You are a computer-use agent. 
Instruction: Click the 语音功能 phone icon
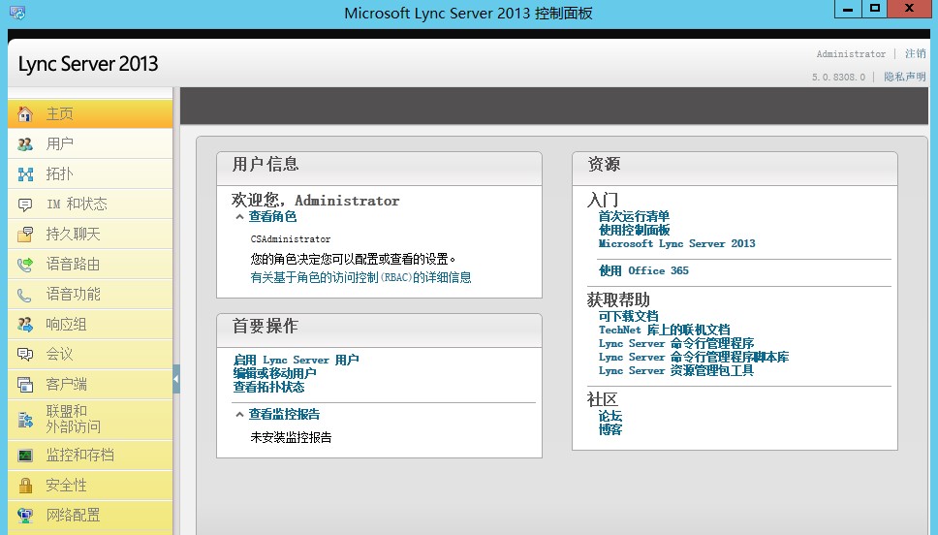25,295
